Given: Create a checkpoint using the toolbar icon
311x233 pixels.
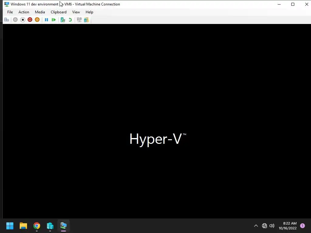Looking at the screenshot, I should coord(63,20).
